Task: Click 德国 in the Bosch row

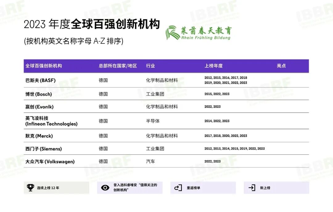Action: [x=103, y=94]
